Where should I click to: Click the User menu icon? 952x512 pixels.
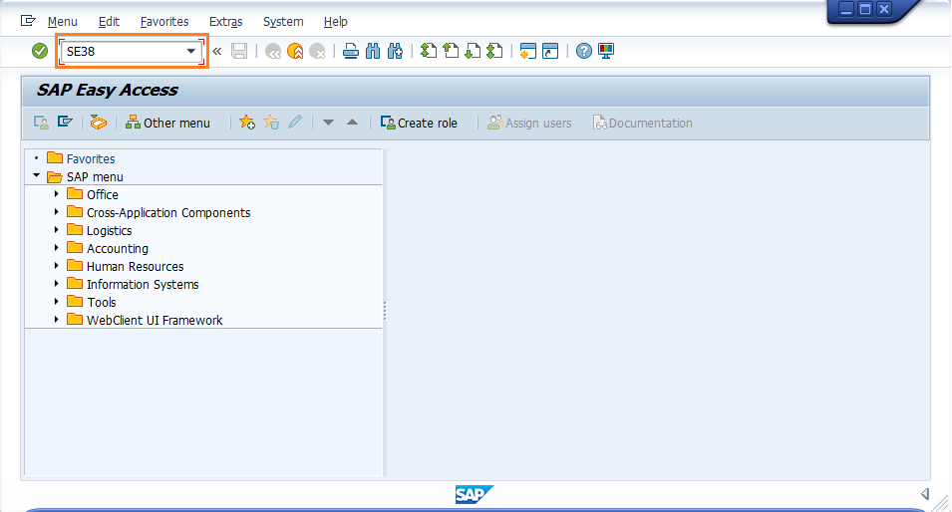(x=41, y=123)
